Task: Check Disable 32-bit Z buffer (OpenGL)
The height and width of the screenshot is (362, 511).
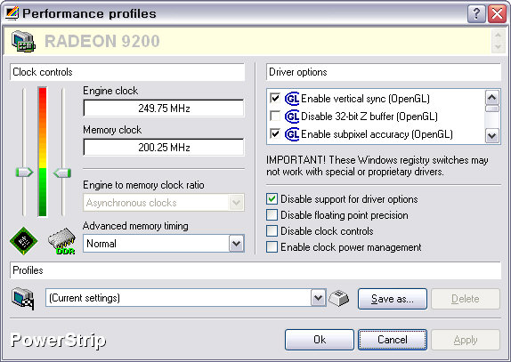Action: (275, 116)
